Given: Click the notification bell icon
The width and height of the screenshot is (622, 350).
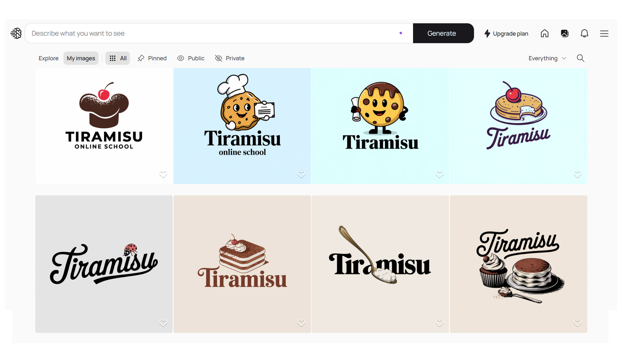Looking at the screenshot, I should point(584,33).
